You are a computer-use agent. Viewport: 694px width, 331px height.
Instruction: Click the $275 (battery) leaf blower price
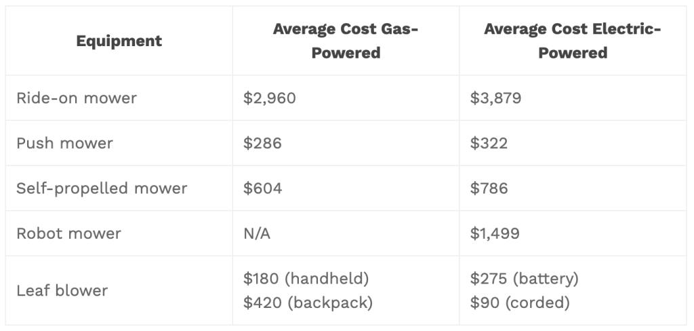coord(524,279)
